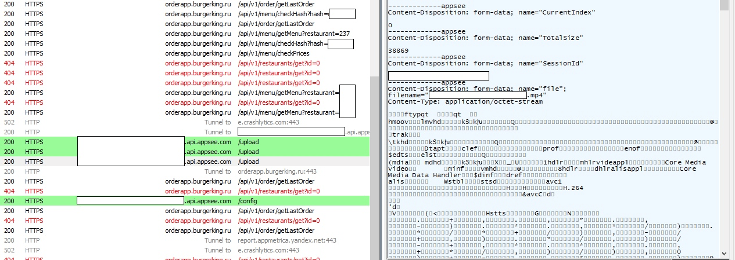Image resolution: width=735 pixels, height=260 pixels.
Task: Select the Tunnel to report.appmetrica.yandex.net:443 row
Action: point(185,240)
